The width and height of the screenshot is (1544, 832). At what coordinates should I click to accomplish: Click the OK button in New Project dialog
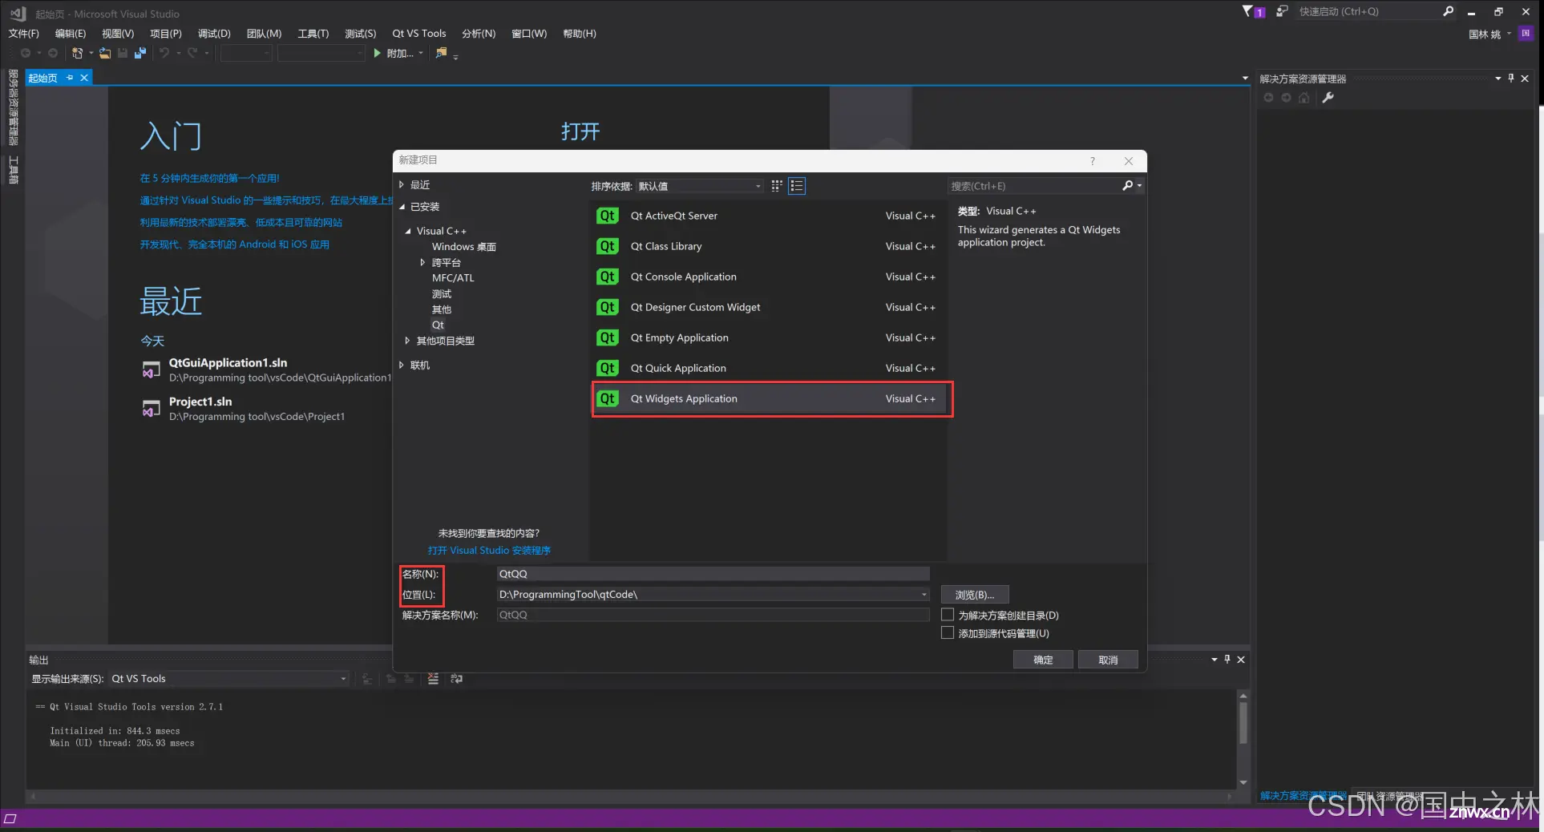point(1043,660)
